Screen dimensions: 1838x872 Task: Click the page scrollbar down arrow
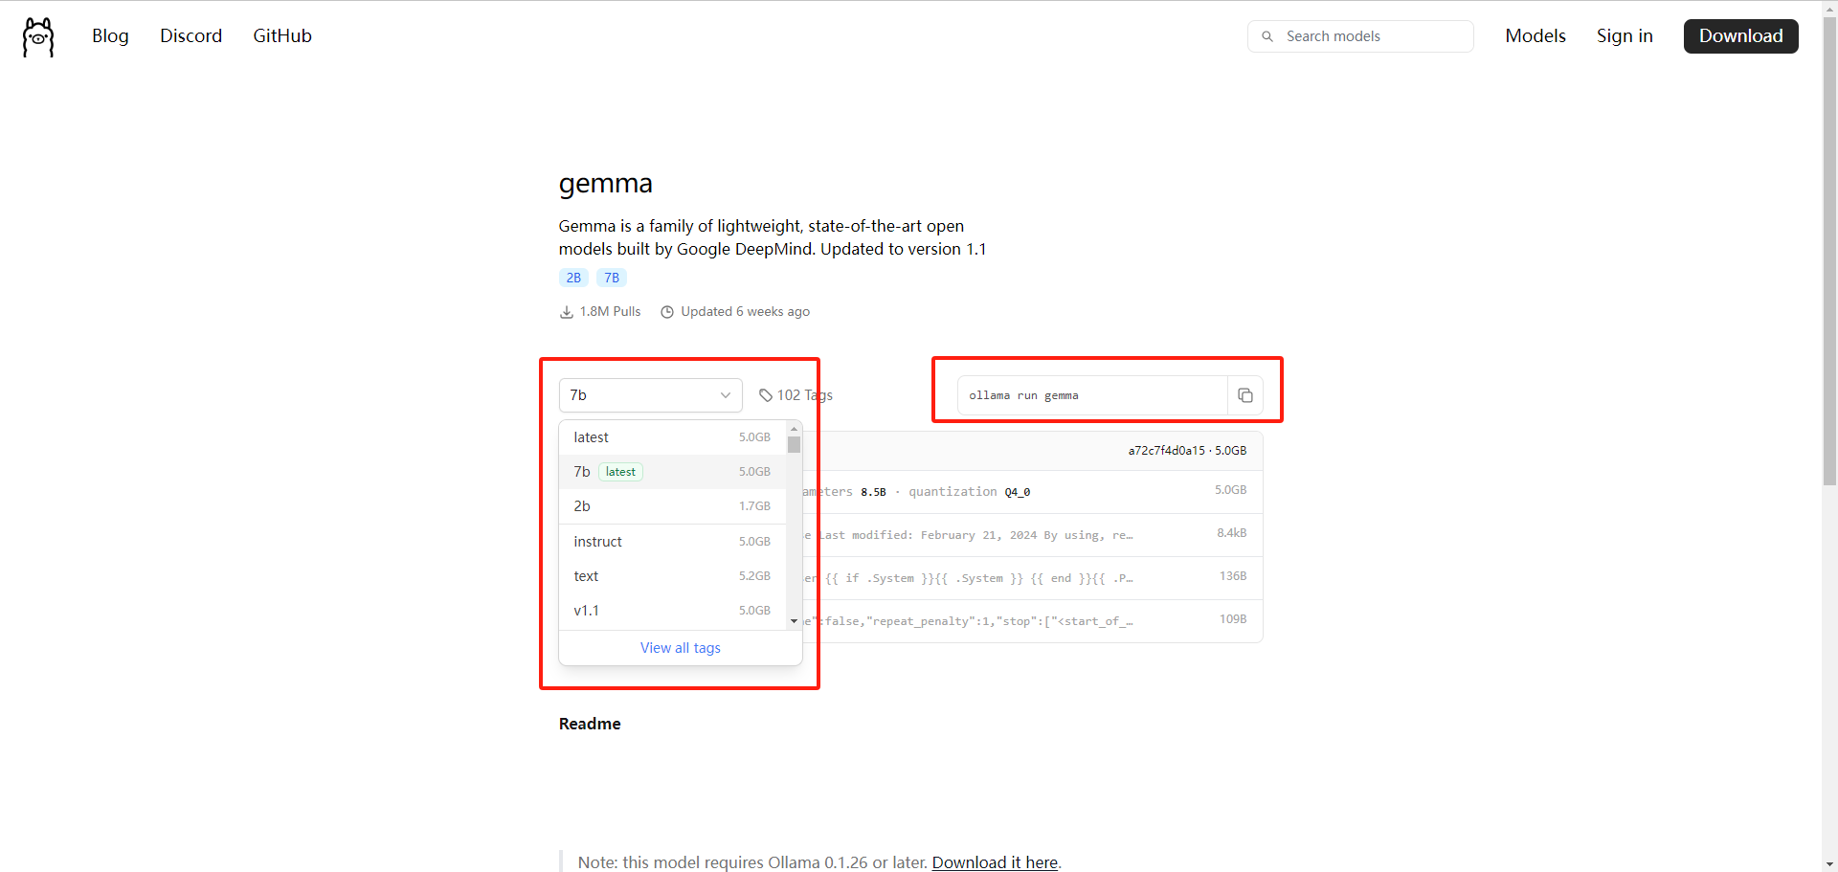click(1829, 864)
